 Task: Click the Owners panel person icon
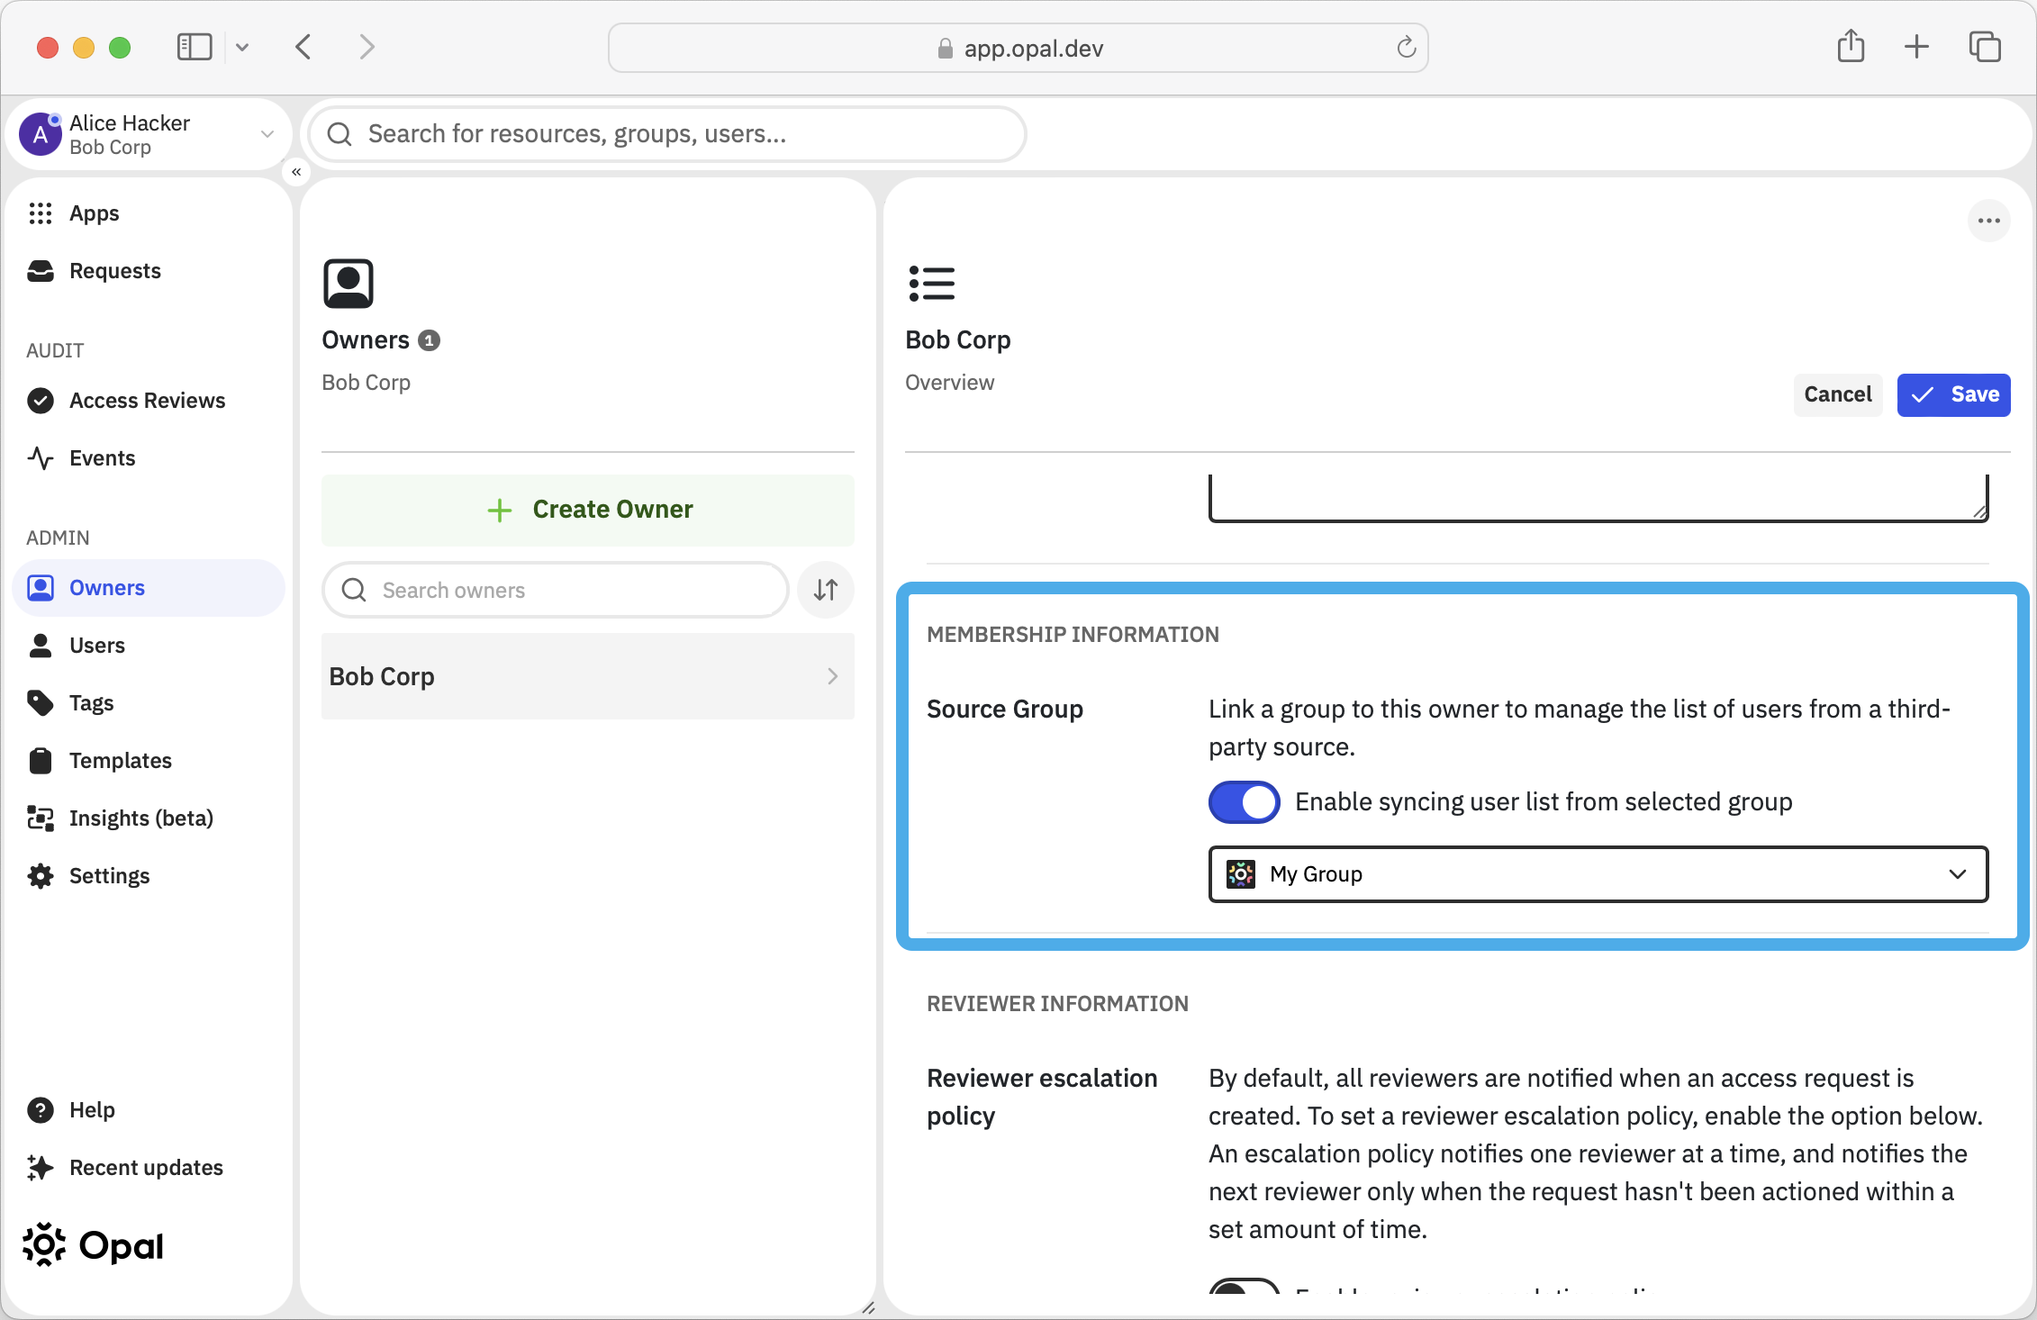pyautogui.click(x=349, y=284)
